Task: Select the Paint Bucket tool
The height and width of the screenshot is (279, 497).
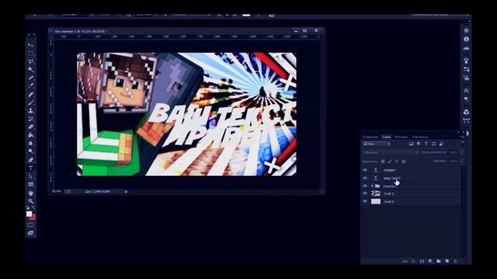Action: pos(31,135)
